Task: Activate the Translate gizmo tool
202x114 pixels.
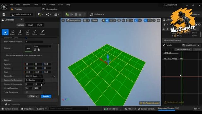Action: [107, 20]
